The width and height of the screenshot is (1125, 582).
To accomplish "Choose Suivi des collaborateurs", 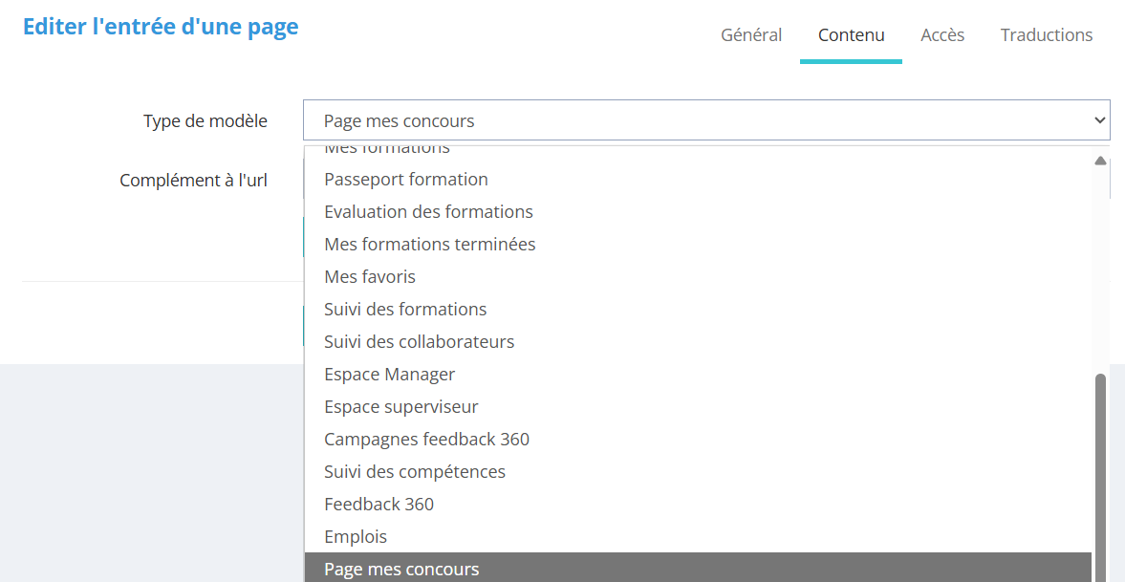I will [x=419, y=342].
